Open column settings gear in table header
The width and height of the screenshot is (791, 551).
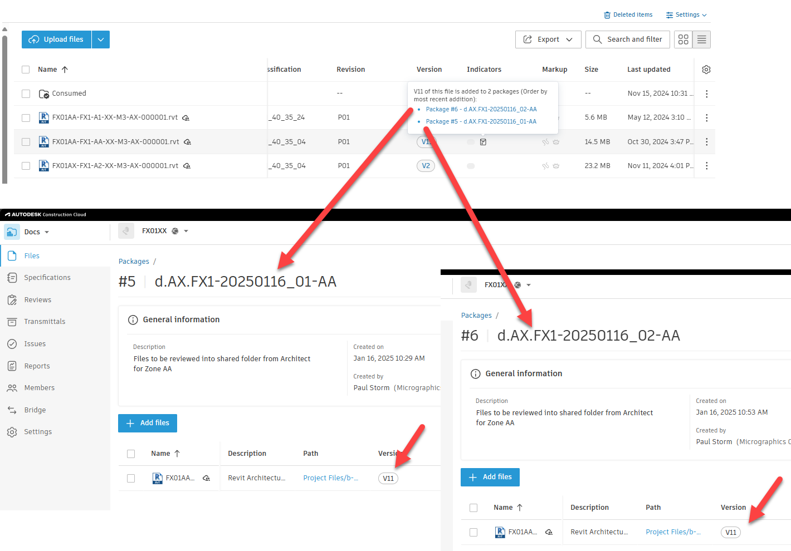[706, 70]
